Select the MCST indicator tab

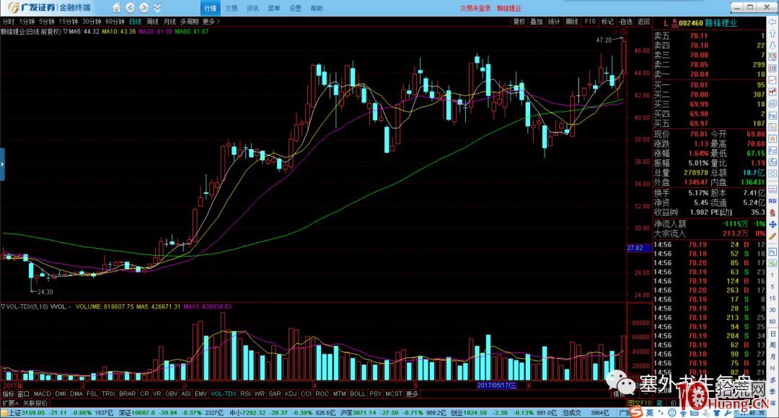[x=394, y=394]
